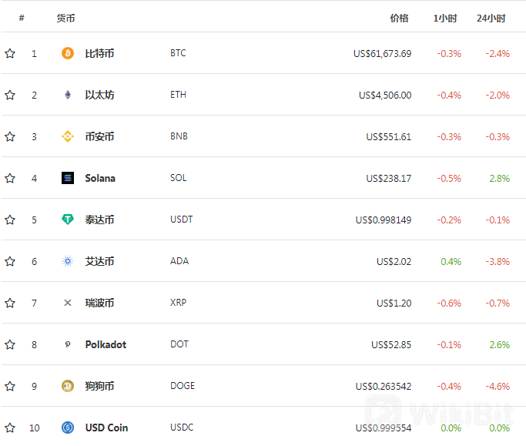Toggle favorite star for Solana row
The width and height of the screenshot is (526, 446).
(10, 178)
